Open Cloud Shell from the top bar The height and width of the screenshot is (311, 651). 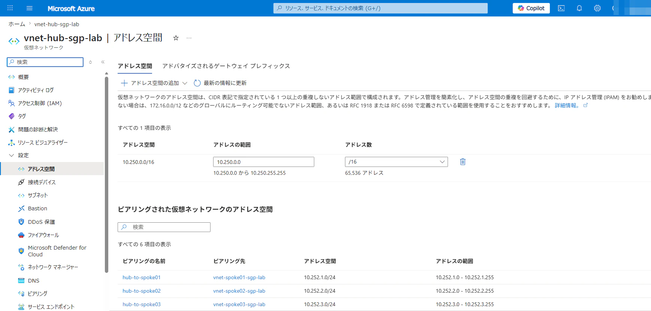(561, 8)
